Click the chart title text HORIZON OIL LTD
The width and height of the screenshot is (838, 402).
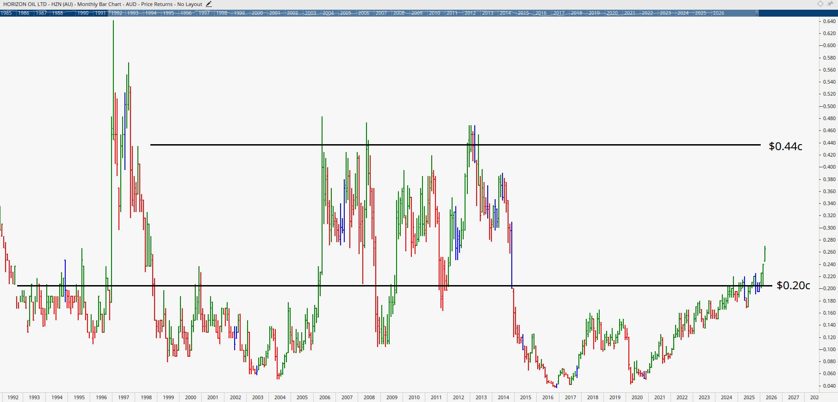pos(25,4)
